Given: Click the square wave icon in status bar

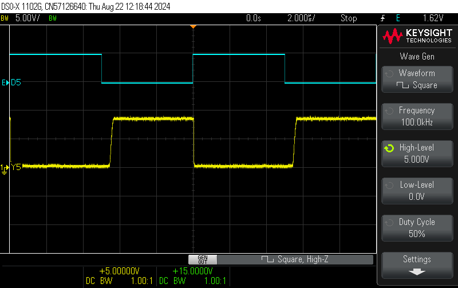Looking at the screenshot, I should click(267, 259).
